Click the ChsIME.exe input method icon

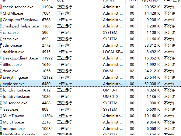(1, 13)
